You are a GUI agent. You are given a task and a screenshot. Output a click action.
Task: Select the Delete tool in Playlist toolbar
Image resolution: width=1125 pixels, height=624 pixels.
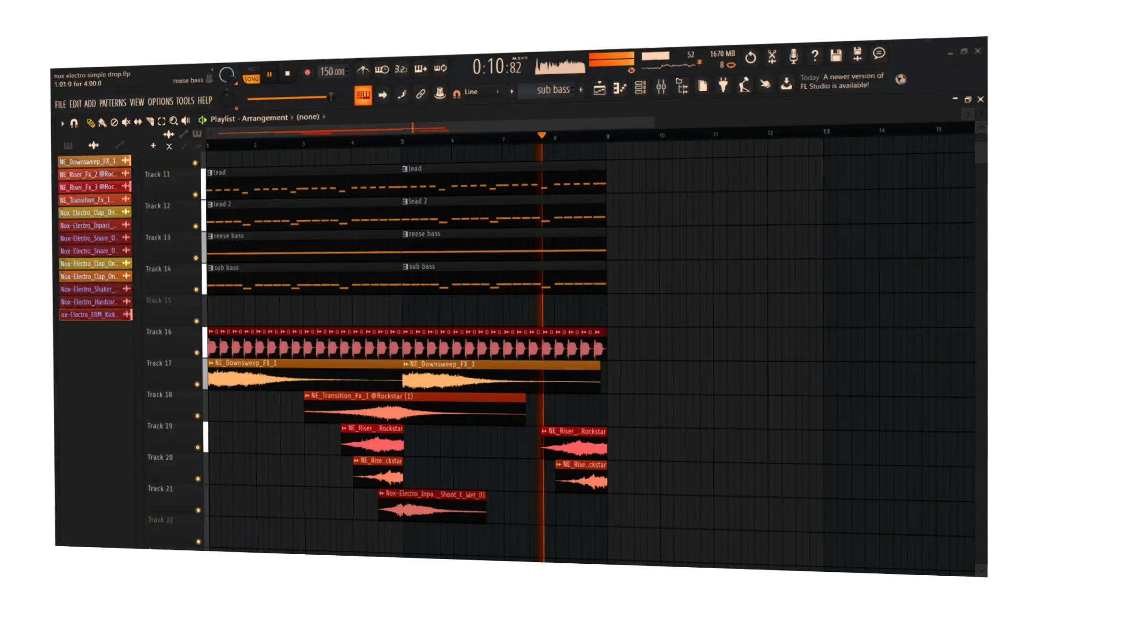[x=114, y=123]
